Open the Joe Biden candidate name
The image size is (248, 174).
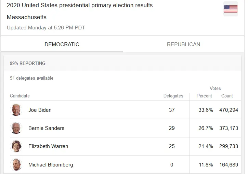pyautogui.click(x=40, y=110)
